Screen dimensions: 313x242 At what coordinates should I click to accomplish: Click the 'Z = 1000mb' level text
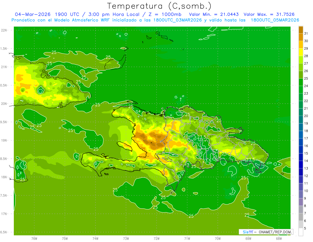coord(165,14)
